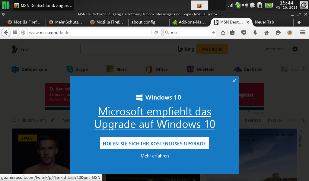
Task: Go to the home page icon
Action: pyautogui.click(x=267, y=33)
